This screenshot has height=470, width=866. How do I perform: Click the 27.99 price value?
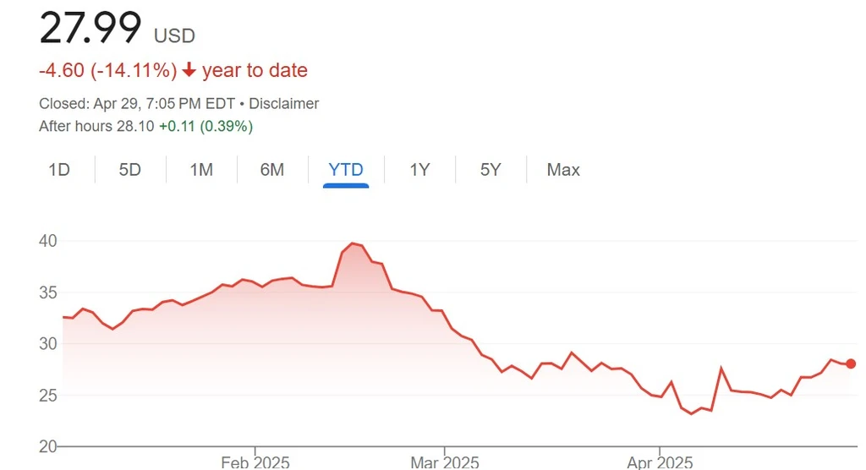point(90,29)
